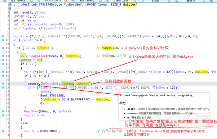Click the 0x8007000E error code
This screenshot has width=217, height=139.
(49, 131)
